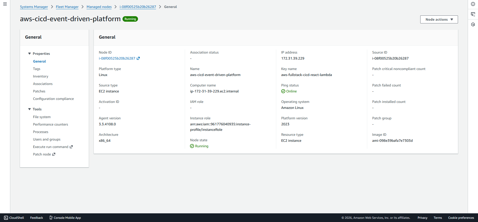Open Cookie preferences
The image size is (478, 222).
pos(461,218)
